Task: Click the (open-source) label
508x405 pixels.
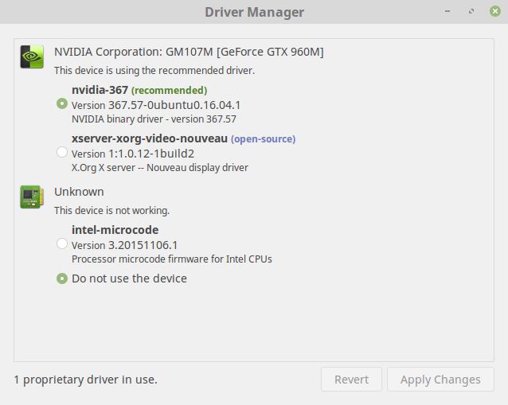Action: (263, 139)
